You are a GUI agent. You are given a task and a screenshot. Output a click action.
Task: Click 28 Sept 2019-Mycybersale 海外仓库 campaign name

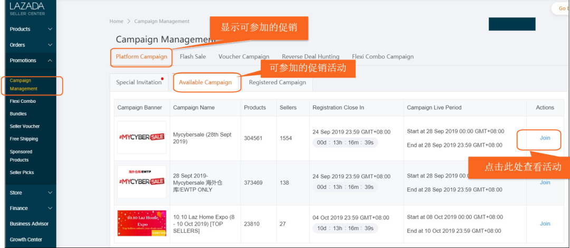pos(198,183)
